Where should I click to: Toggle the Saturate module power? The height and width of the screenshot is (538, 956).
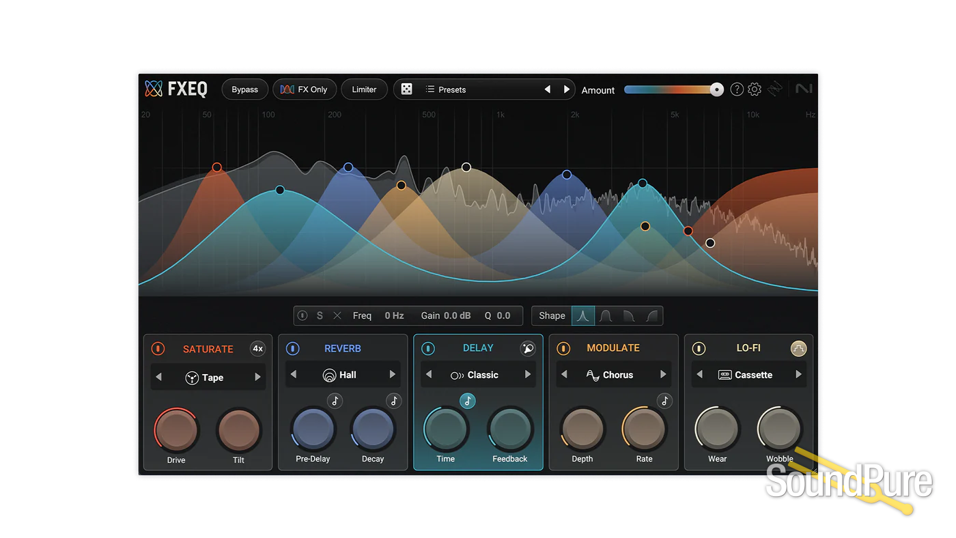158,349
